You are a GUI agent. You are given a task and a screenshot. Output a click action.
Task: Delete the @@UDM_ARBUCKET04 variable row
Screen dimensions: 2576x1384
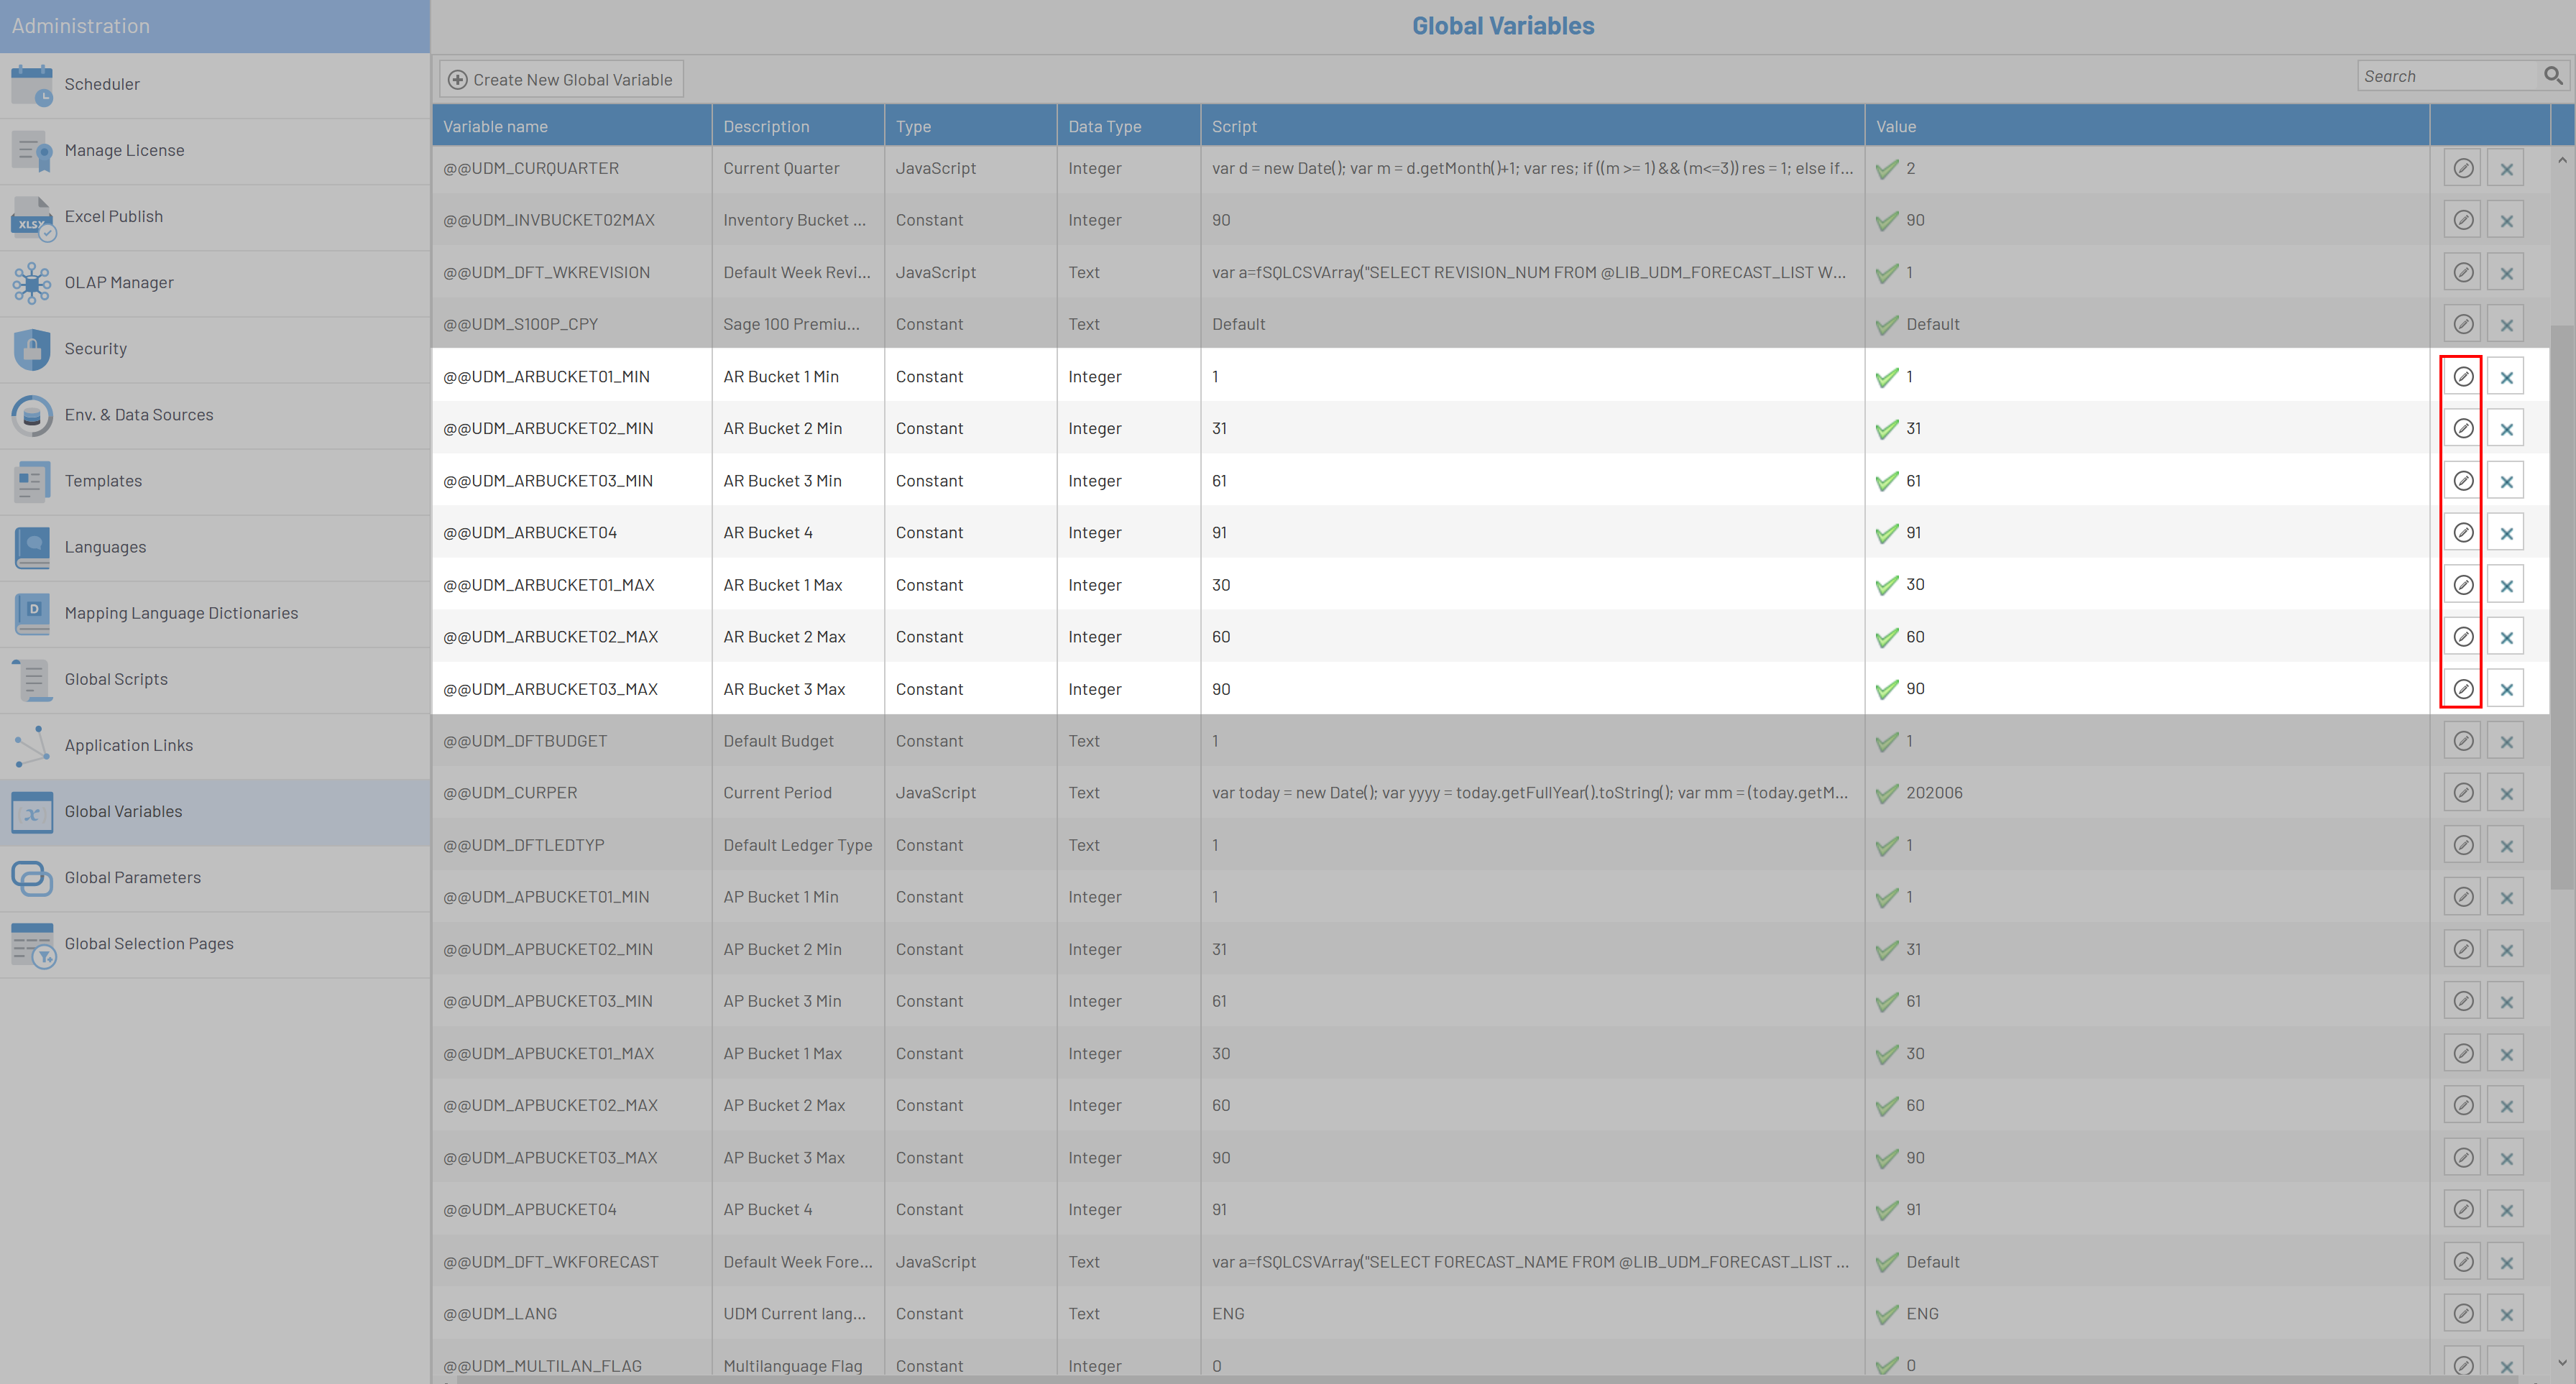click(2506, 533)
